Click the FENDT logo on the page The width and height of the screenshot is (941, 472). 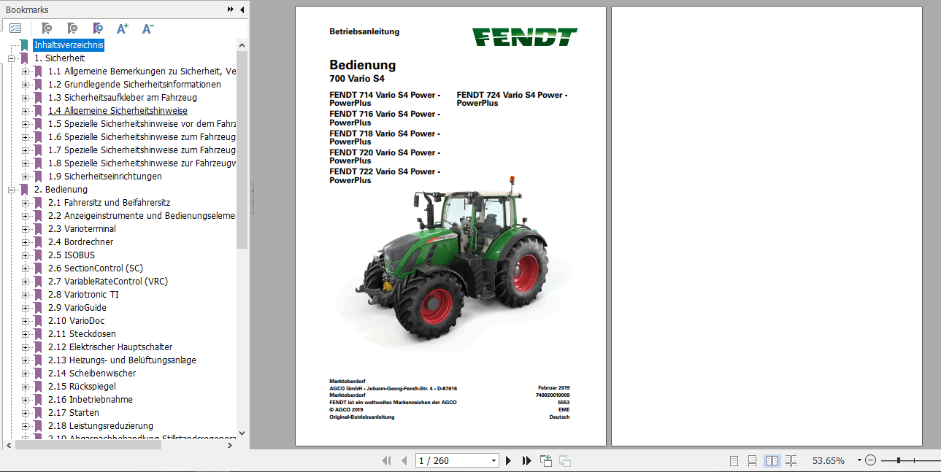[524, 37]
